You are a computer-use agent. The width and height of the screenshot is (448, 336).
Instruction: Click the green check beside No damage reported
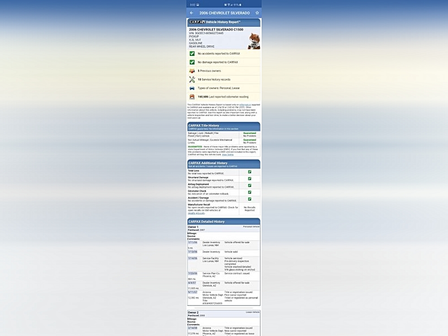point(192,62)
